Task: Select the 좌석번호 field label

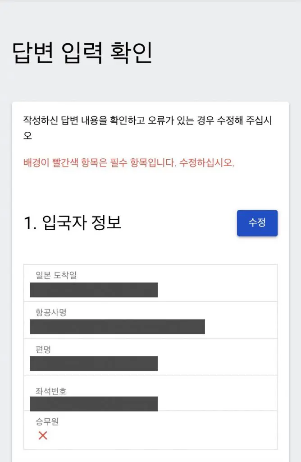Action: [x=51, y=391]
